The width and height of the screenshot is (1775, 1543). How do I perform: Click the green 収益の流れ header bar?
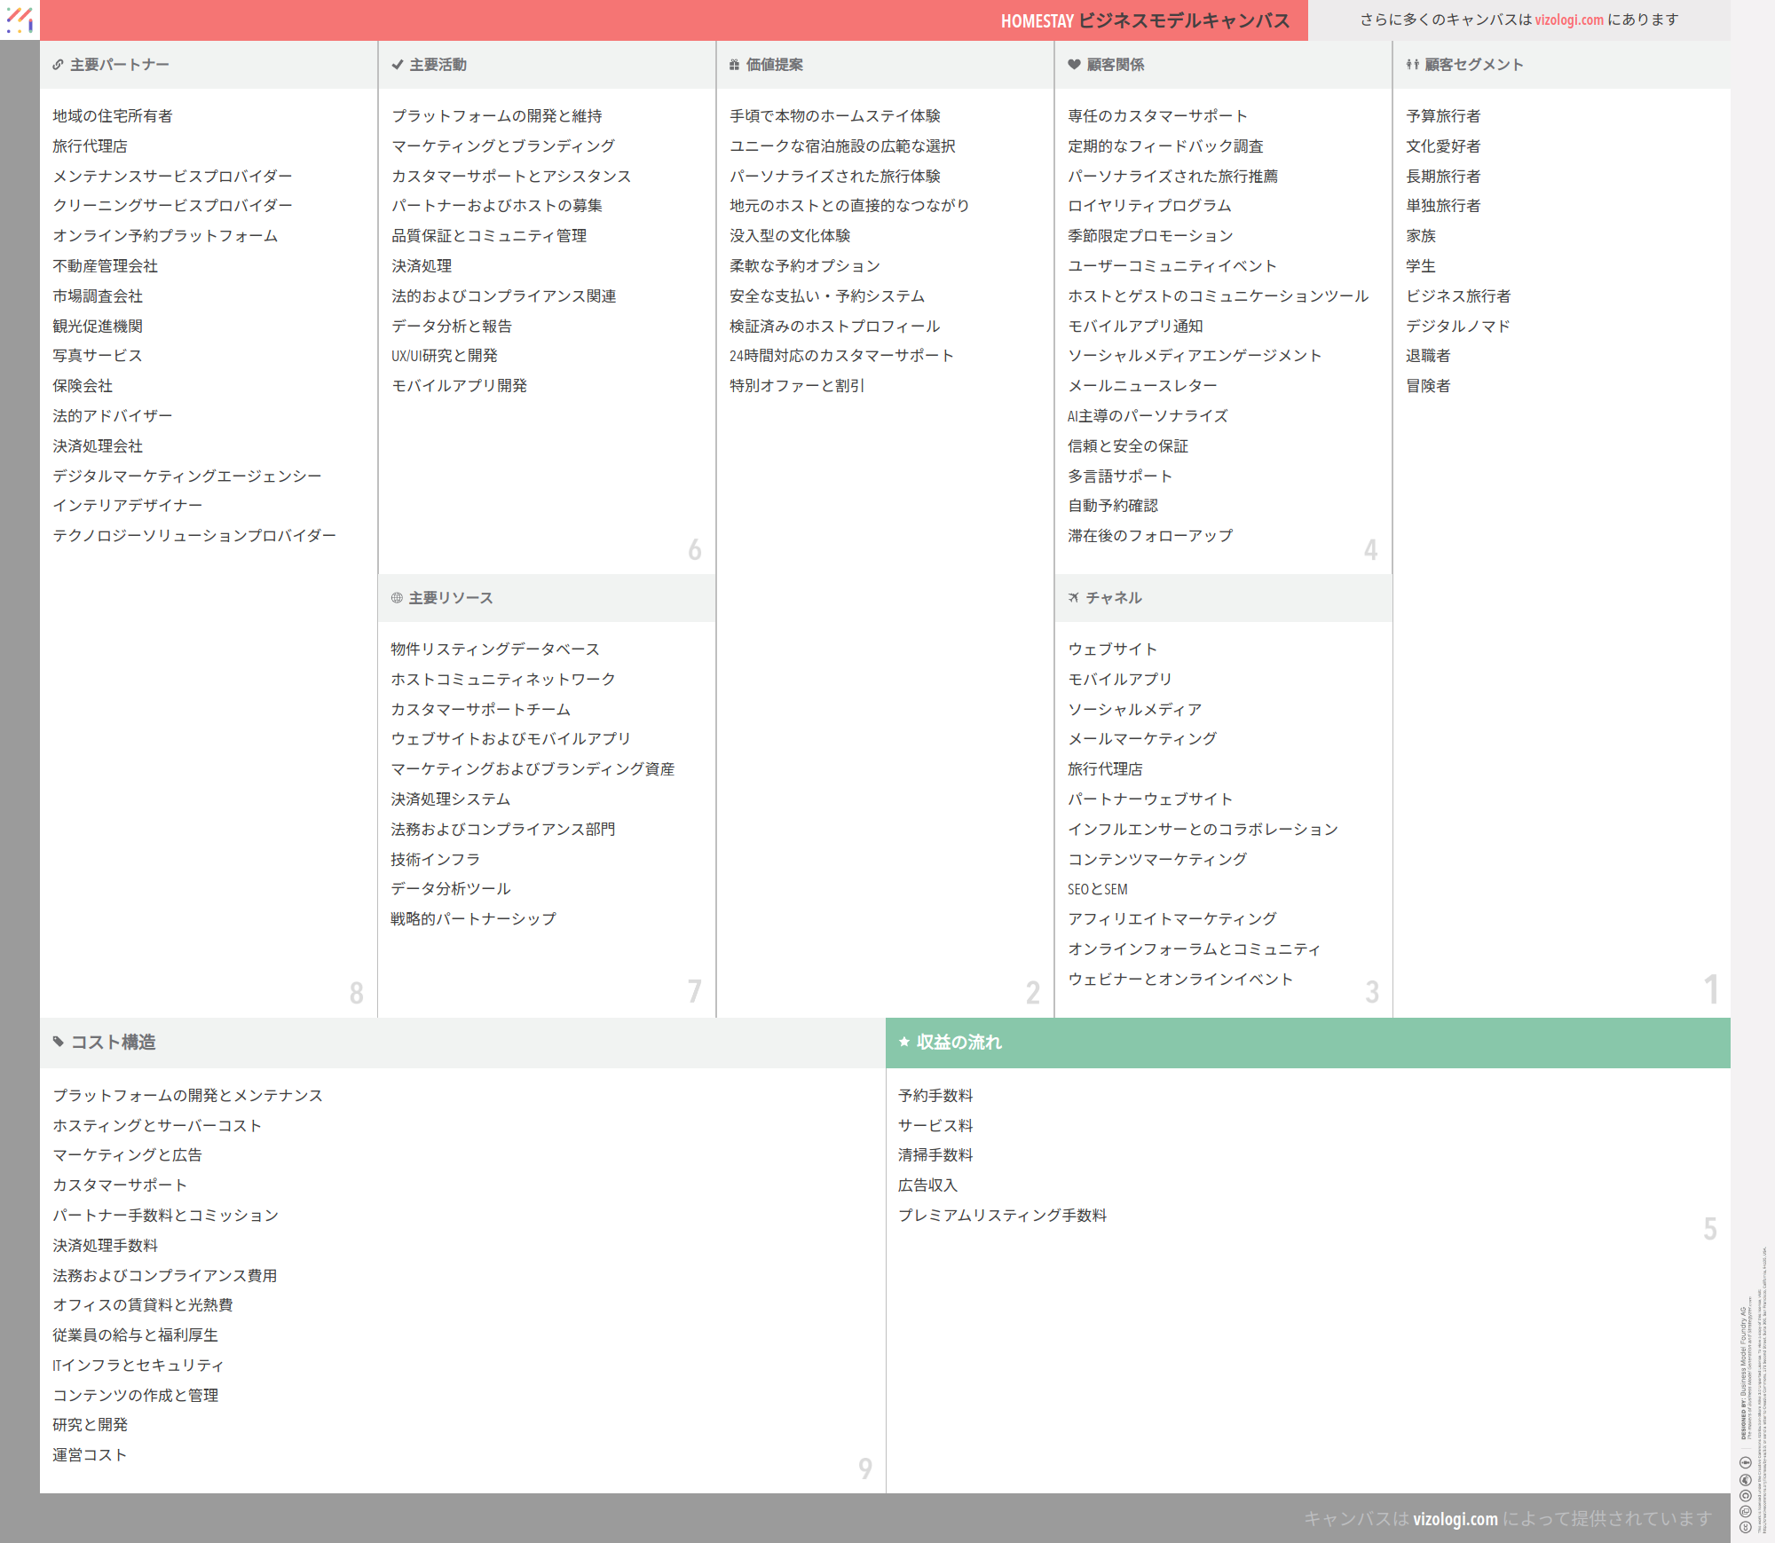point(1307,1043)
